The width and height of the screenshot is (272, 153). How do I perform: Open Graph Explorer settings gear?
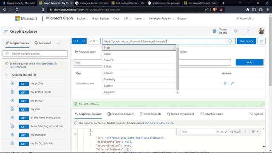[x=235, y=31]
